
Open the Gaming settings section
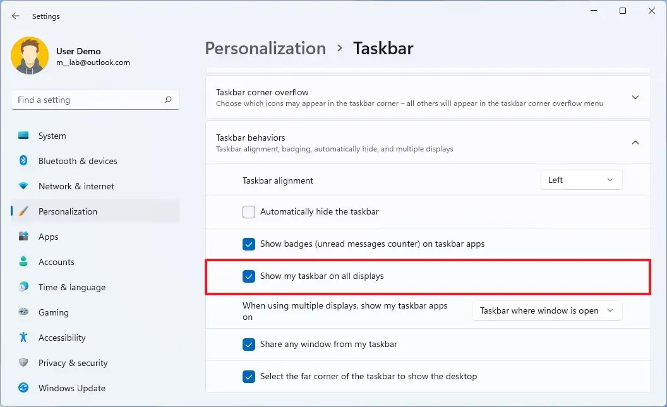click(53, 312)
